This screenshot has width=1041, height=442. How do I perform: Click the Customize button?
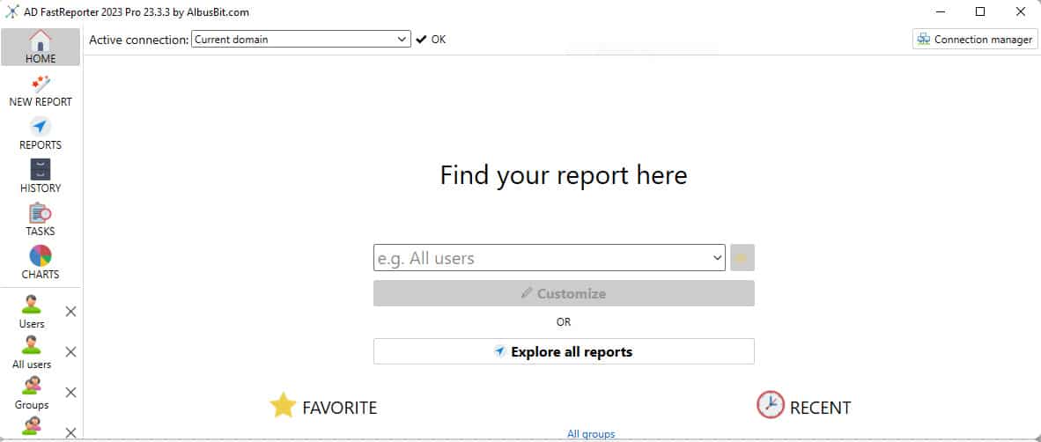564,293
